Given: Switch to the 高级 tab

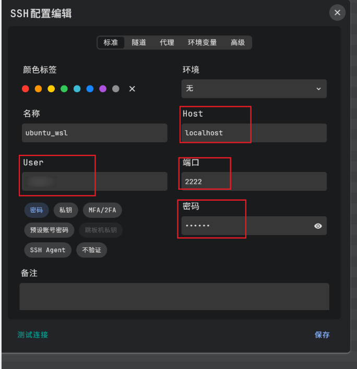Looking at the screenshot, I should click(x=237, y=43).
